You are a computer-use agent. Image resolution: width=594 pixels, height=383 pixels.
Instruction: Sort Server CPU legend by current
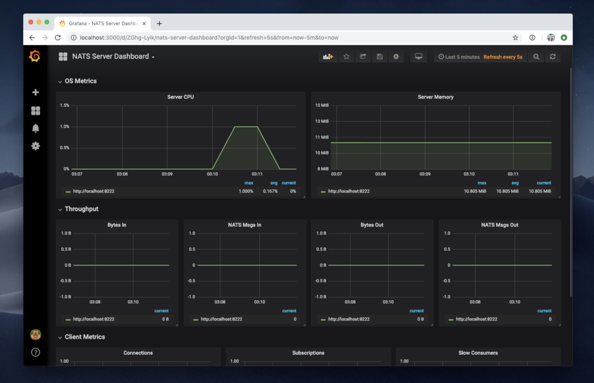coord(289,183)
